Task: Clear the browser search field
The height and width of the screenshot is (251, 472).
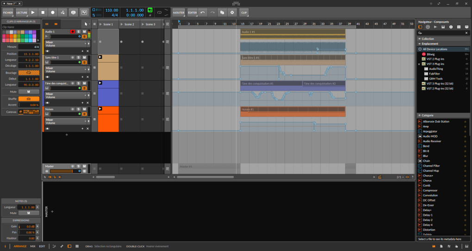Action: (x=466, y=33)
